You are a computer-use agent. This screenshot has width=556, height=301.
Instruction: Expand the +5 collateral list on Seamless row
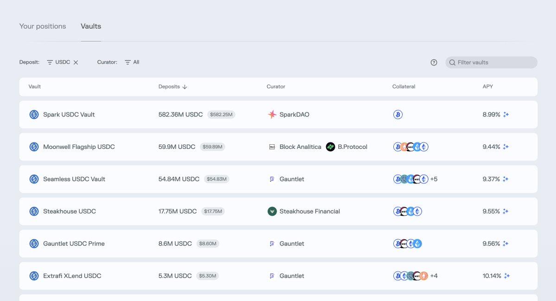(x=434, y=179)
